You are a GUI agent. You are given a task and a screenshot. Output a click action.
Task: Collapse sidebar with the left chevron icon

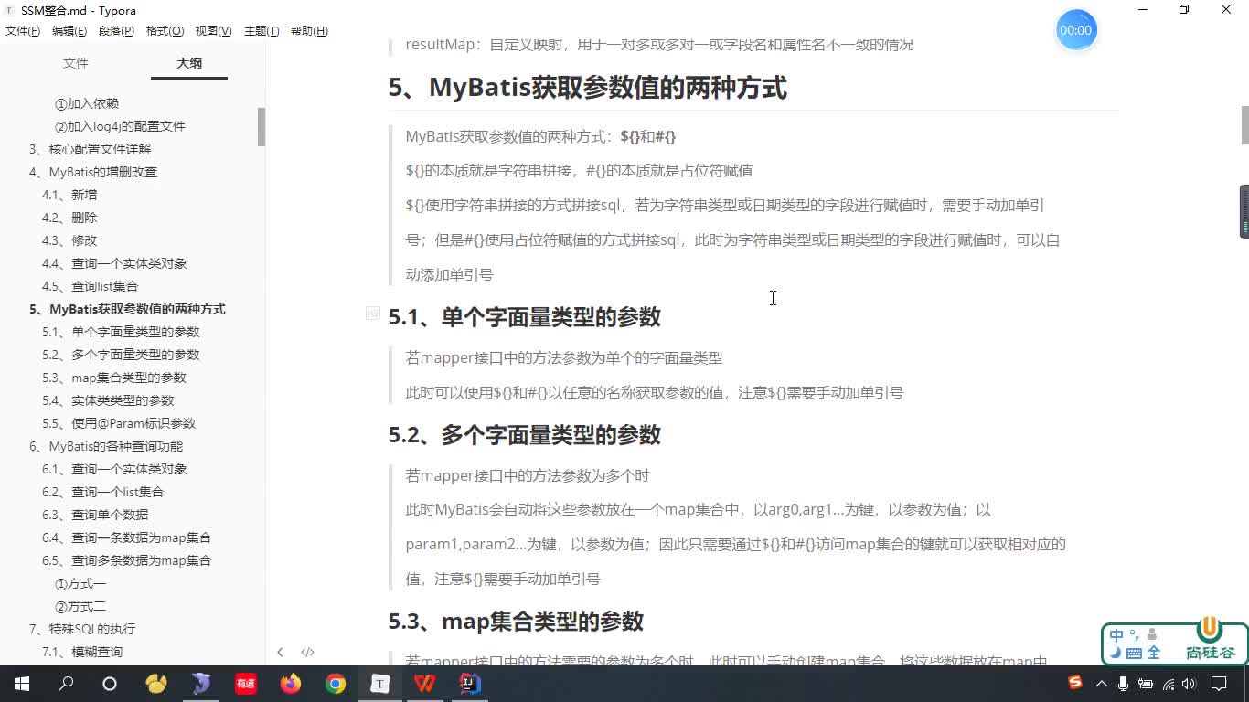click(280, 652)
